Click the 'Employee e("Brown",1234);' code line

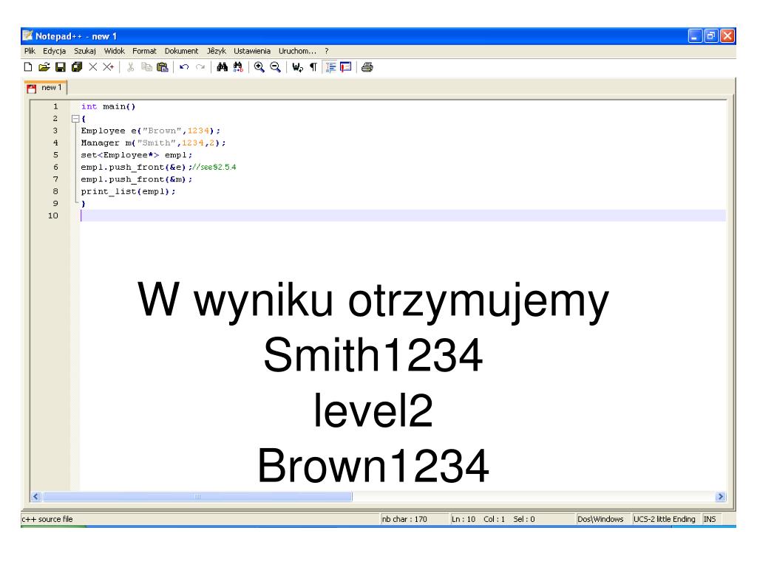pos(151,131)
